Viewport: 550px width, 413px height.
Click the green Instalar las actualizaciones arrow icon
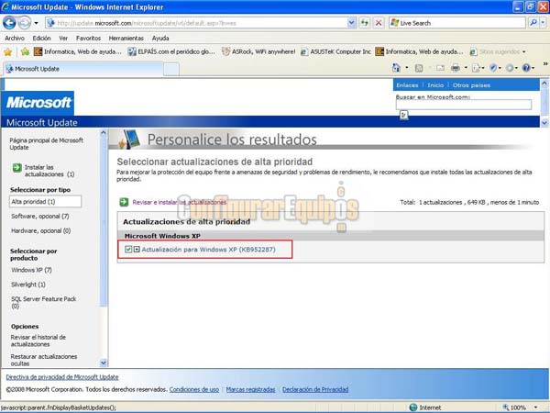tap(16, 168)
